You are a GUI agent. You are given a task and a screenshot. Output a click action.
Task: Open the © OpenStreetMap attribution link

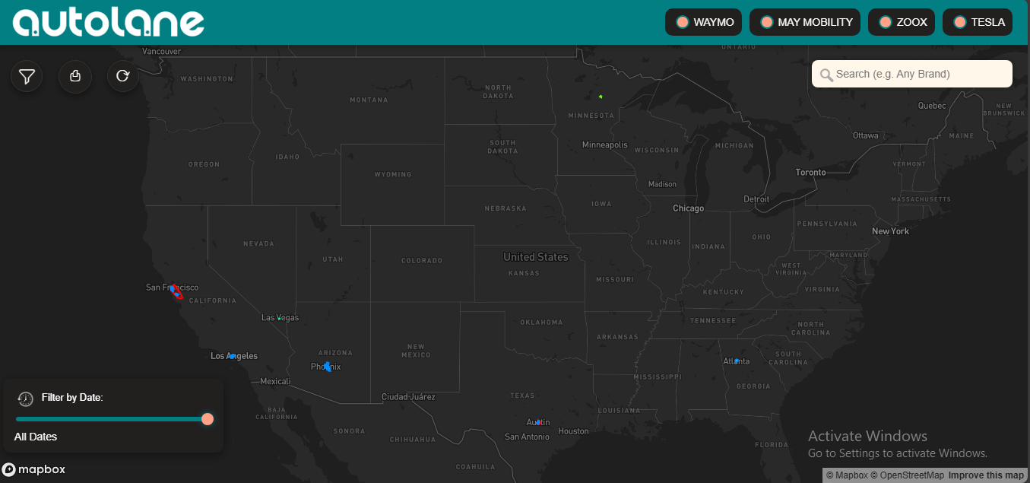click(908, 475)
